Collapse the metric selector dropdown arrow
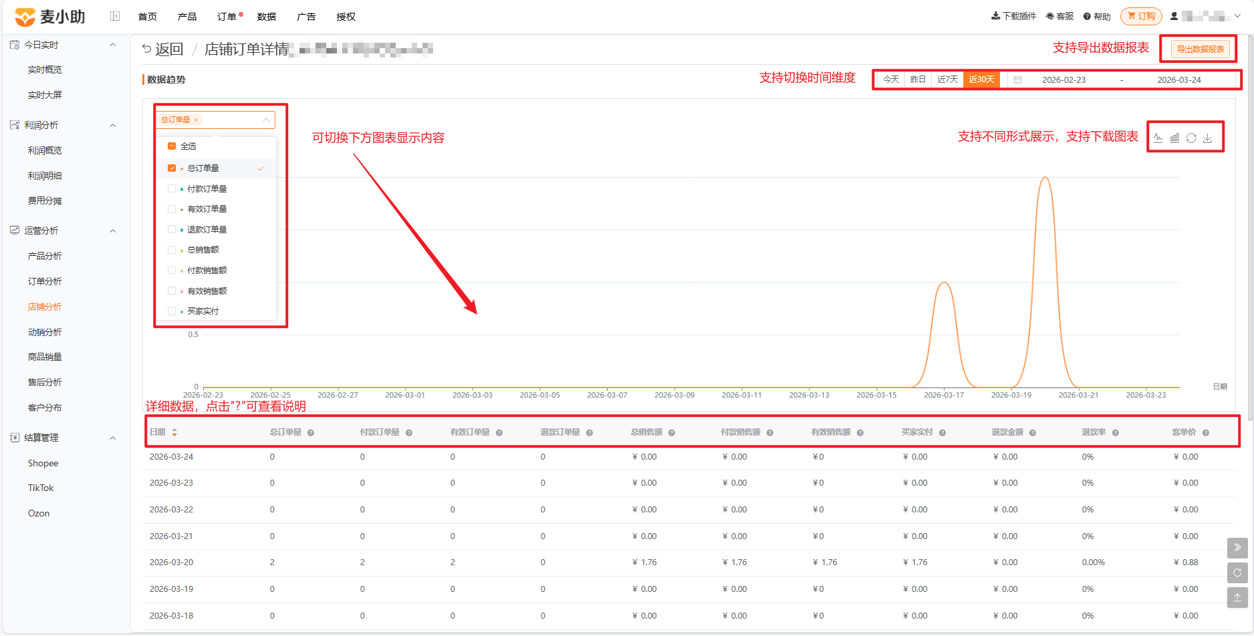This screenshot has width=1254, height=636. [266, 120]
